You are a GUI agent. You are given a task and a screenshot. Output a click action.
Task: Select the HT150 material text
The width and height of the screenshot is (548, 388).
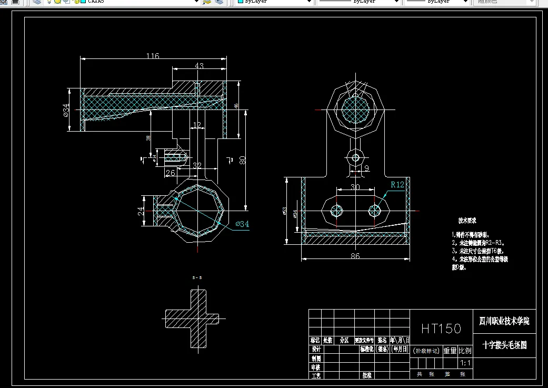[441, 329]
